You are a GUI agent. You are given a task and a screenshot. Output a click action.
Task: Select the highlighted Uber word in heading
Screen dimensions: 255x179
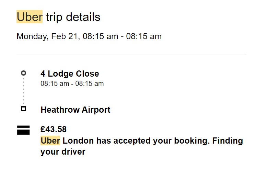pos(30,17)
